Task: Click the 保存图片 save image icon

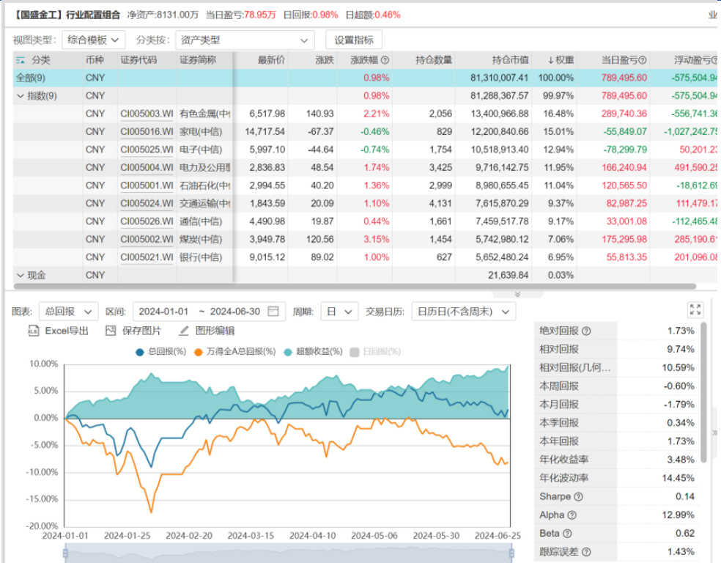Action: tap(111, 331)
